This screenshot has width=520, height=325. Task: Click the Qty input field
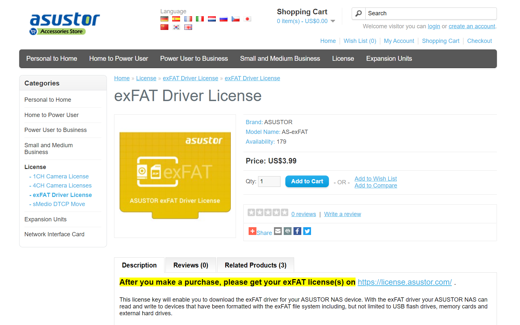[x=269, y=181]
